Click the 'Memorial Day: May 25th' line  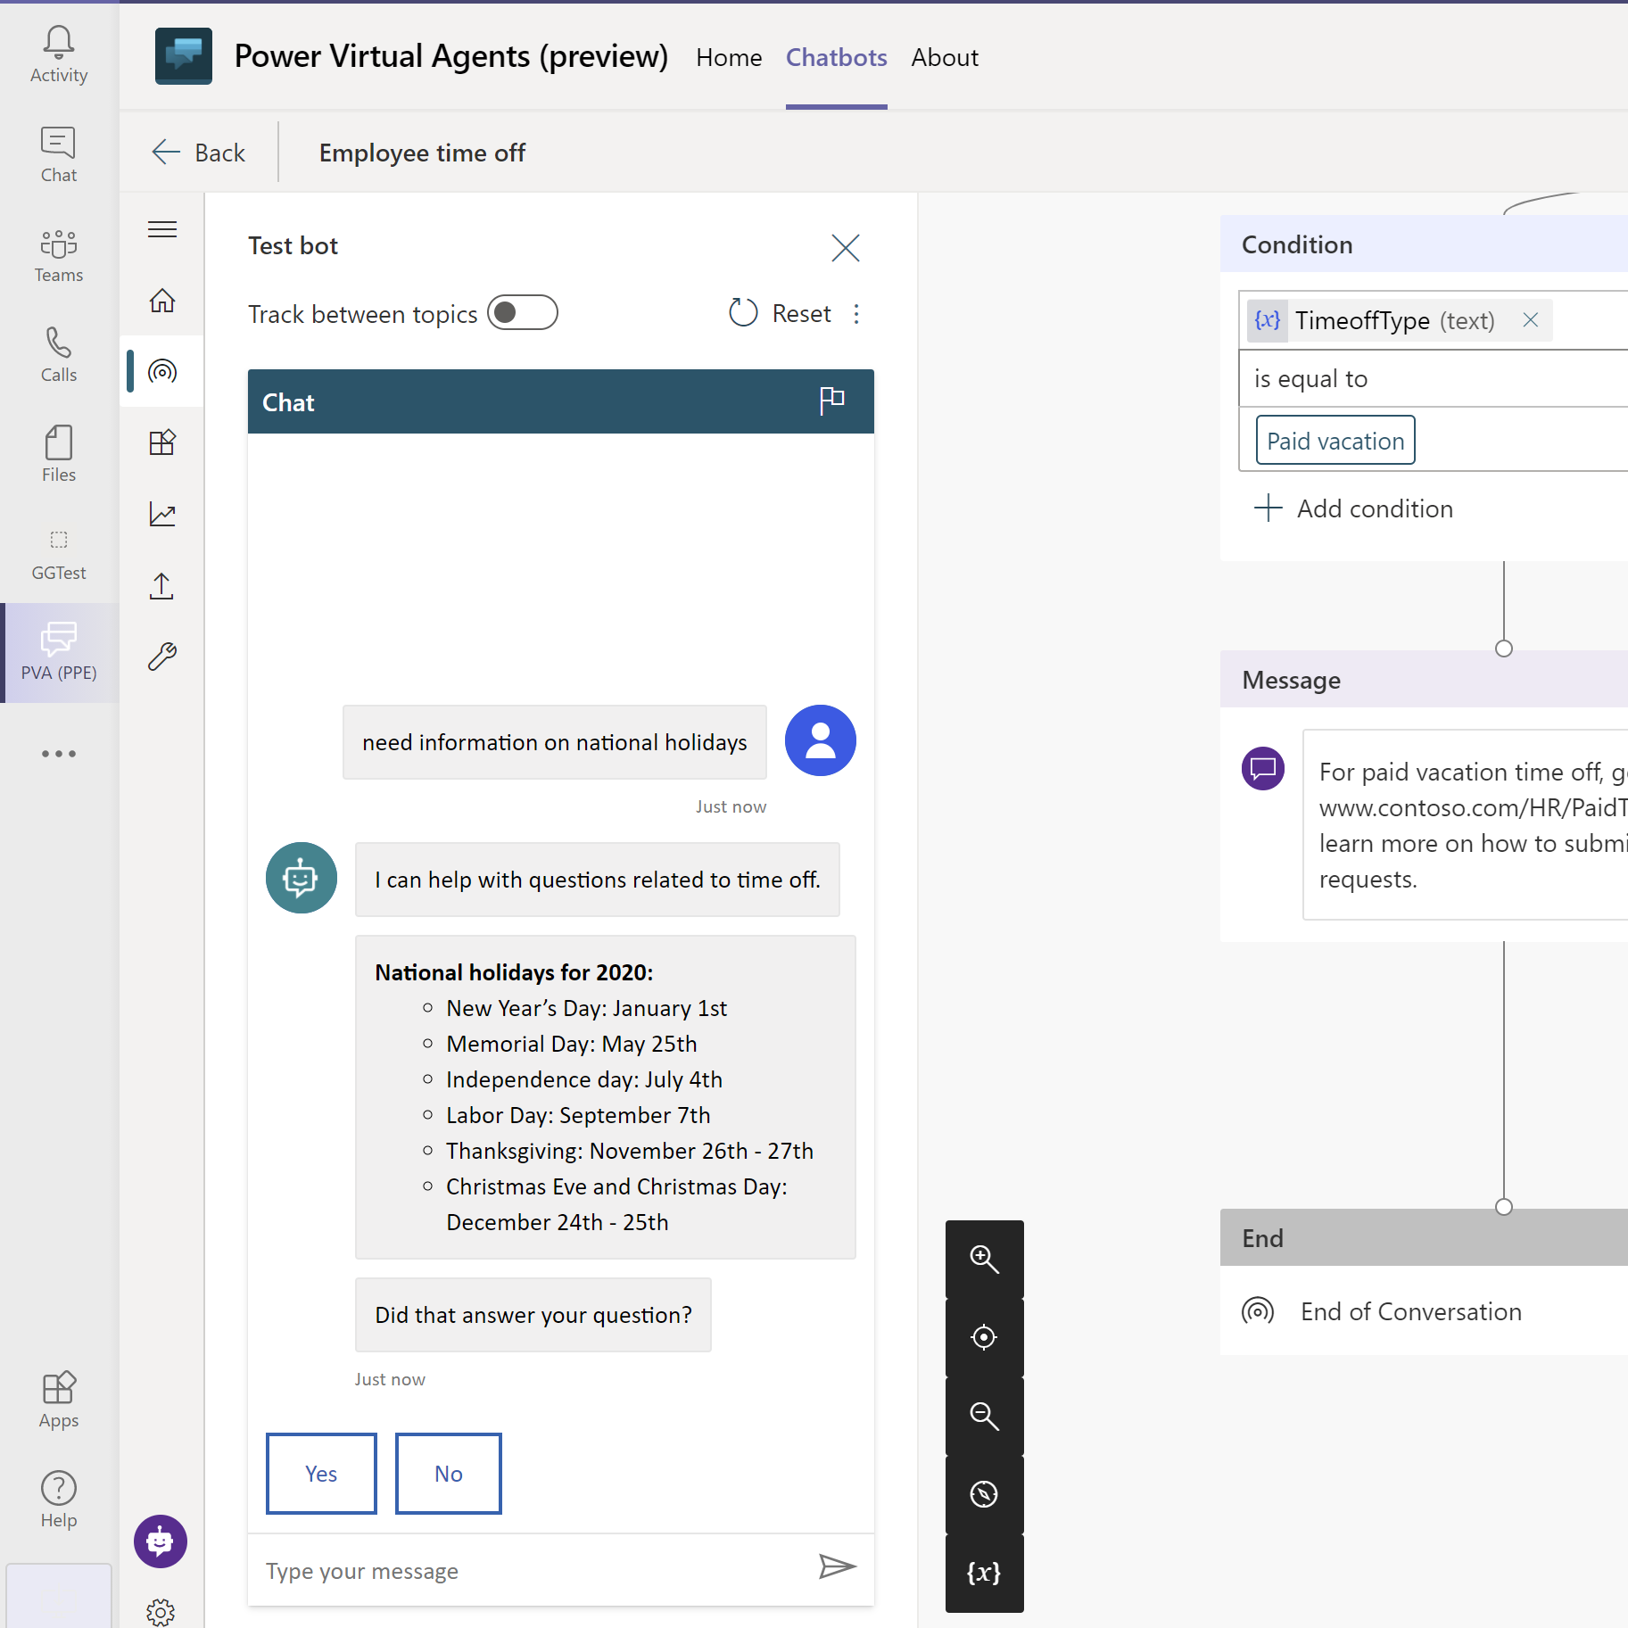tap(572, 1044)
